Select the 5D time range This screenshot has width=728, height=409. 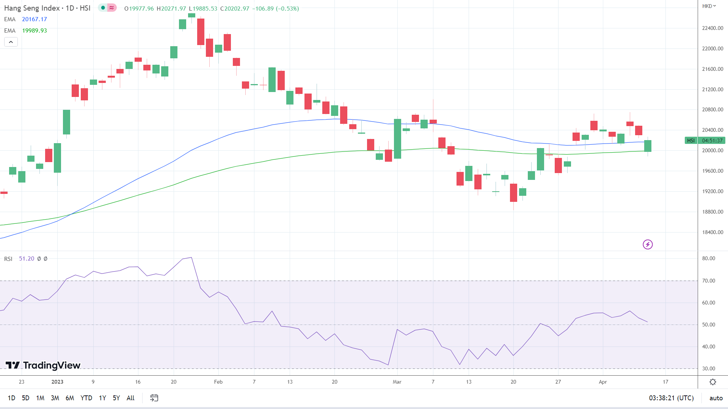tap(25, 398)
